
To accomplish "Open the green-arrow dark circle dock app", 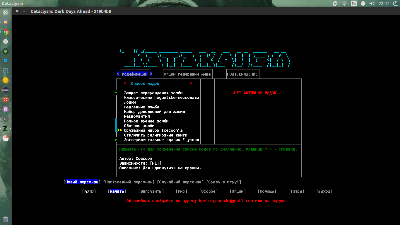I will (x=6, y=51).
